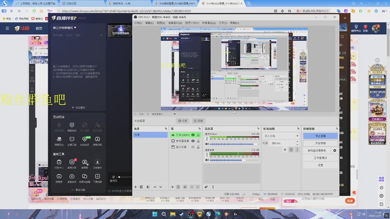Viewport: 390px width, 219px height.
Task: Expand 更多功能 in 直播伴侣
Action: [x=78, y=190]
